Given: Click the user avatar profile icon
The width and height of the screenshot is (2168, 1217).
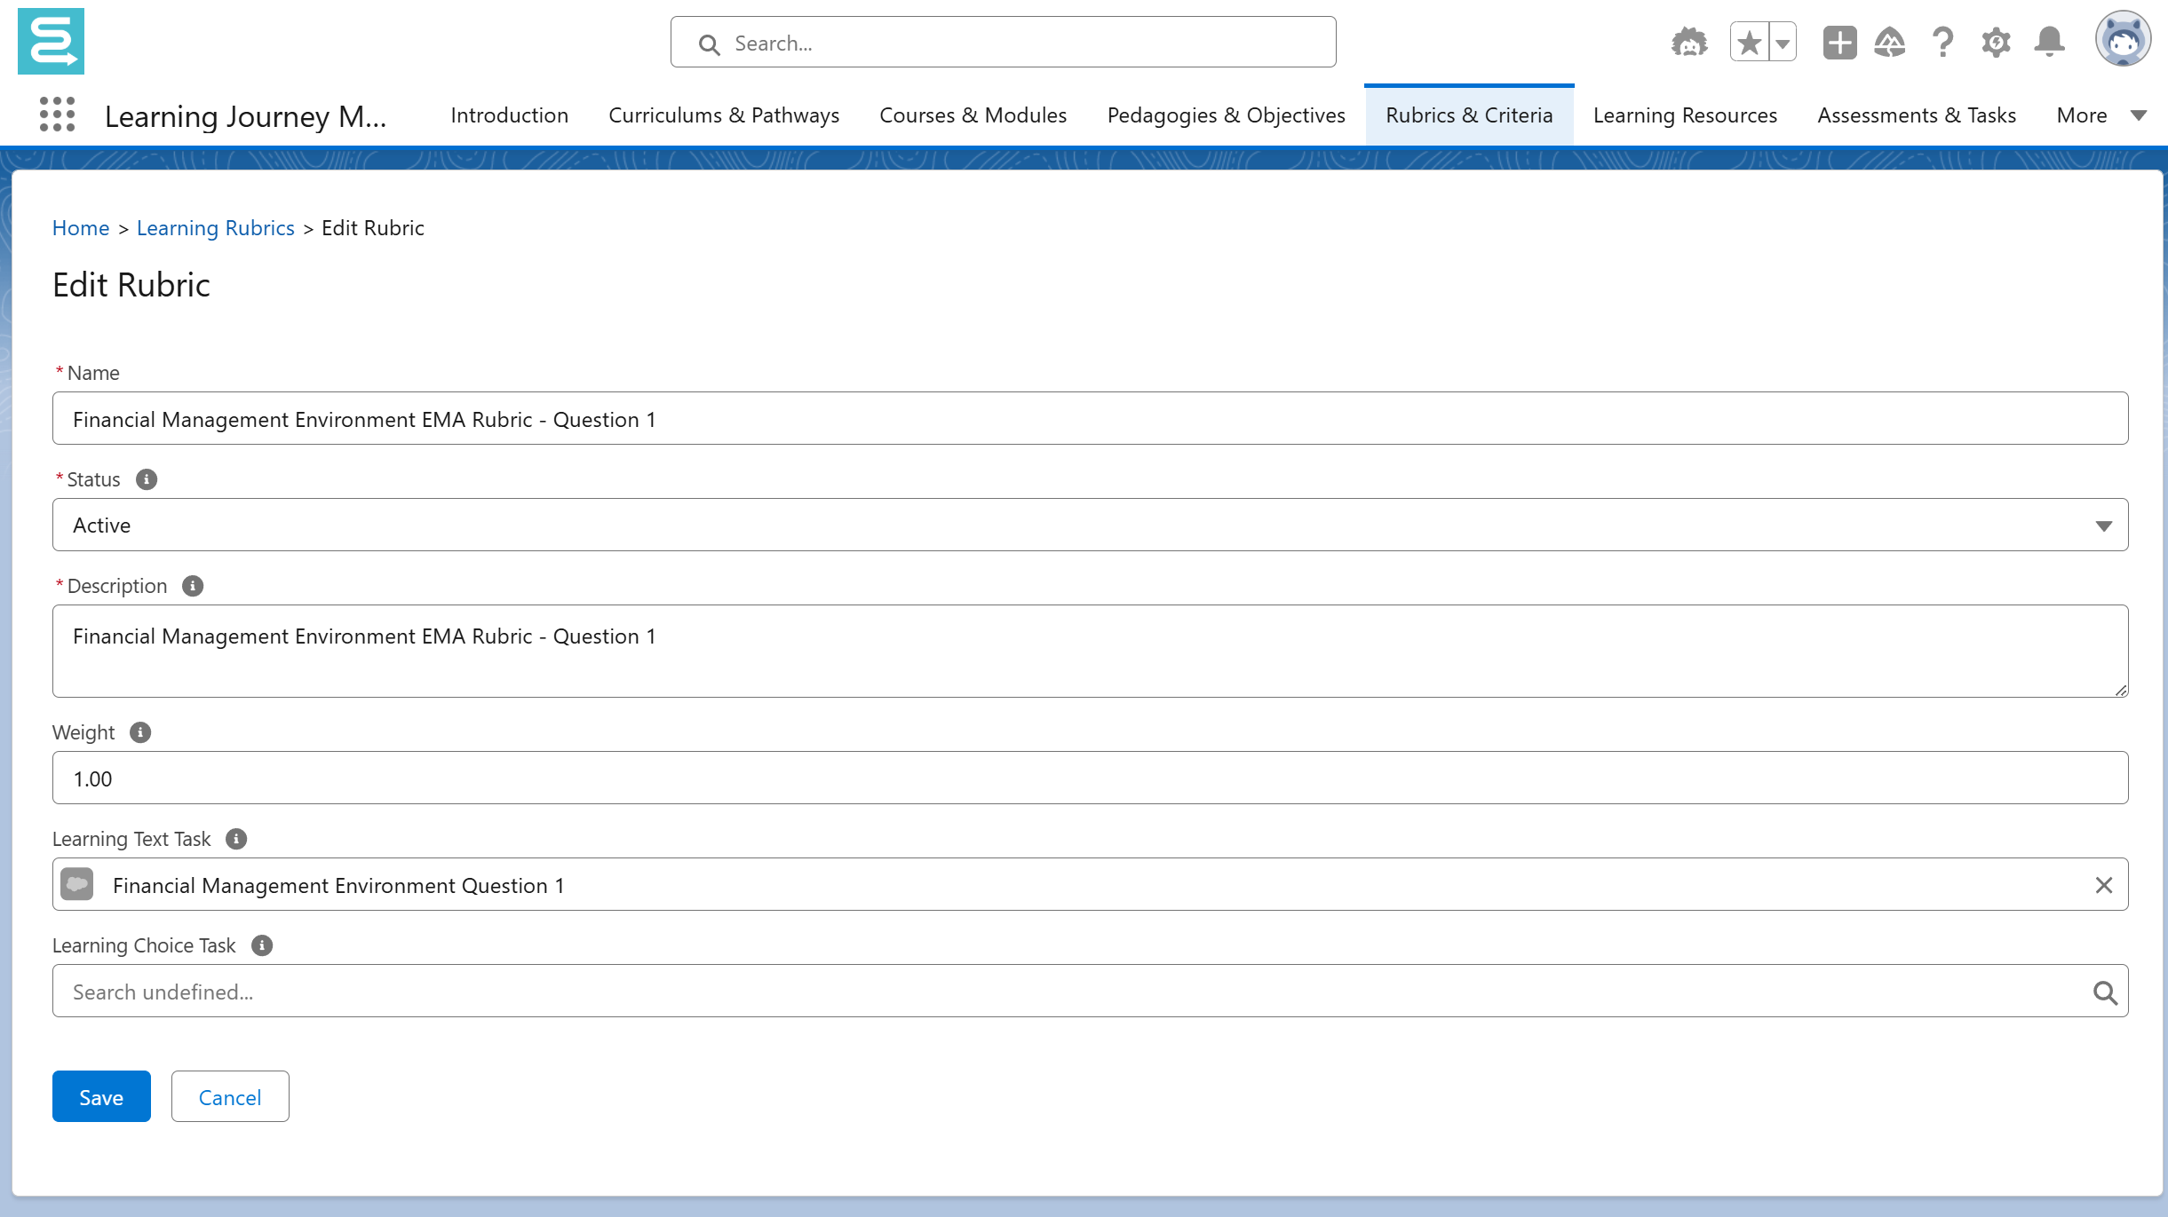Looking at the screenshot, I should pos(2123,40).
